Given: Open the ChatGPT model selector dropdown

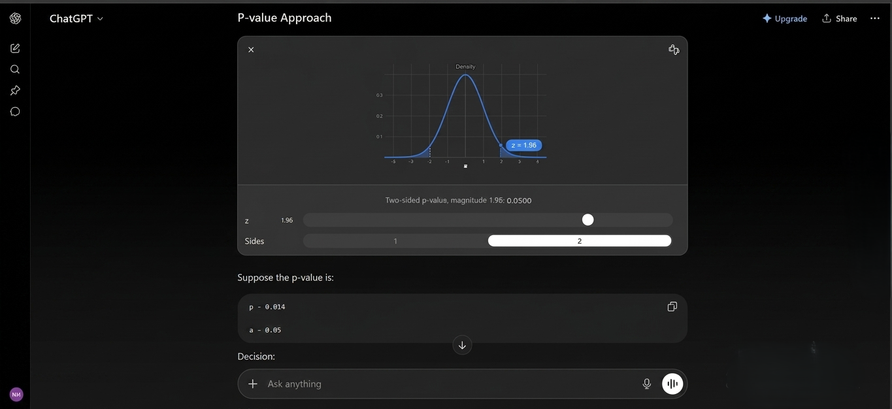Looking at the screenshot, I should (76, 18).
